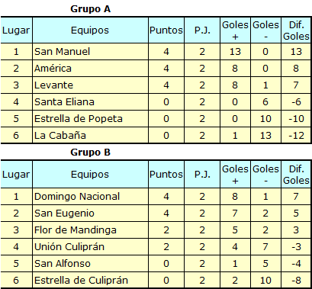
Task: Select the Unión Culiprán cell
Action: coord(90,247)
